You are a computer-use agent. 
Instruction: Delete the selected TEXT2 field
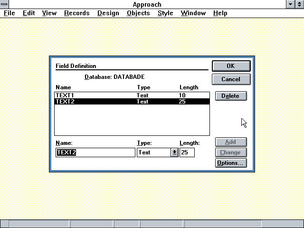(x=231, y=96)
